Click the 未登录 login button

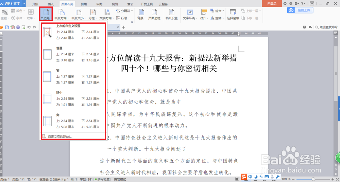(272, 3)
